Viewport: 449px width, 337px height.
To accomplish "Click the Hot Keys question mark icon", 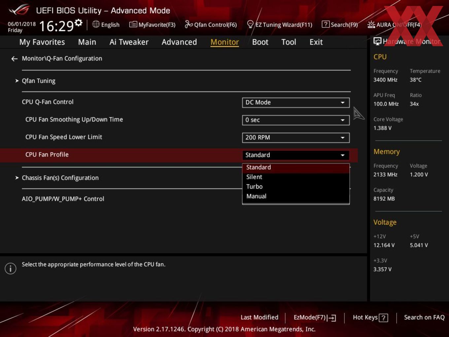I will click(383, 318).
